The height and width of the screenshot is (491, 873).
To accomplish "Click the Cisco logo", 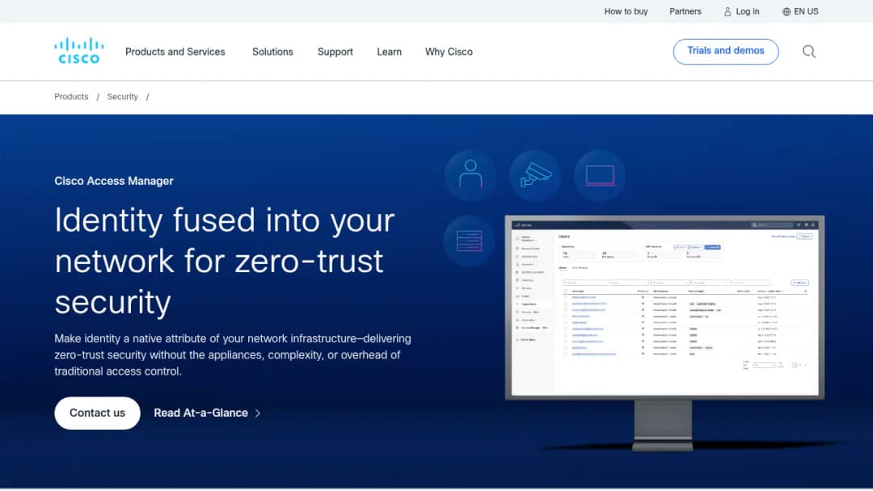I will click(x=79, y=51).
